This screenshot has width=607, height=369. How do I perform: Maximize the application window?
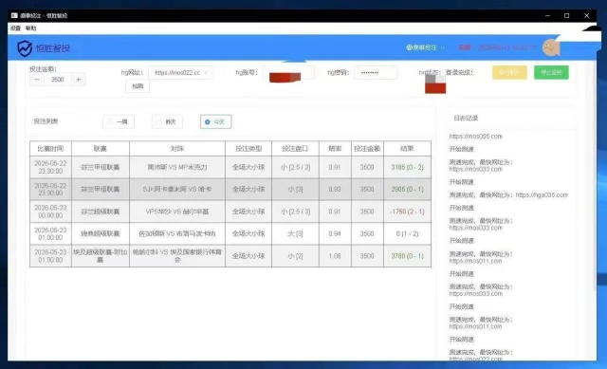[x=567, y=15]
